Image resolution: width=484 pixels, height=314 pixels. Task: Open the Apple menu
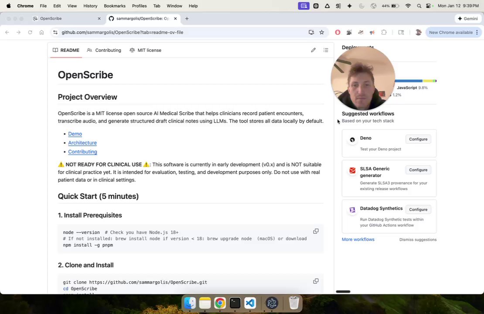coord(9,6)
